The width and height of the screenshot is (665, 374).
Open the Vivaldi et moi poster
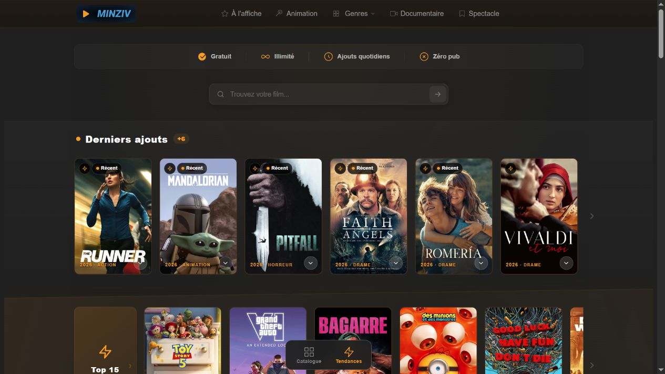pos(539,216)
